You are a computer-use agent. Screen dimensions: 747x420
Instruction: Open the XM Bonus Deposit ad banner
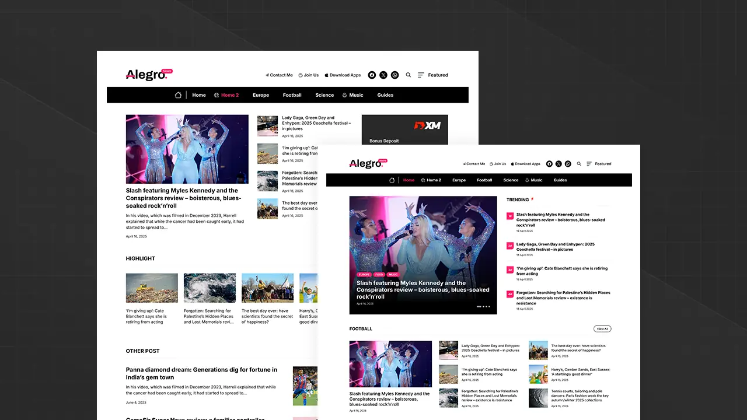404,129
